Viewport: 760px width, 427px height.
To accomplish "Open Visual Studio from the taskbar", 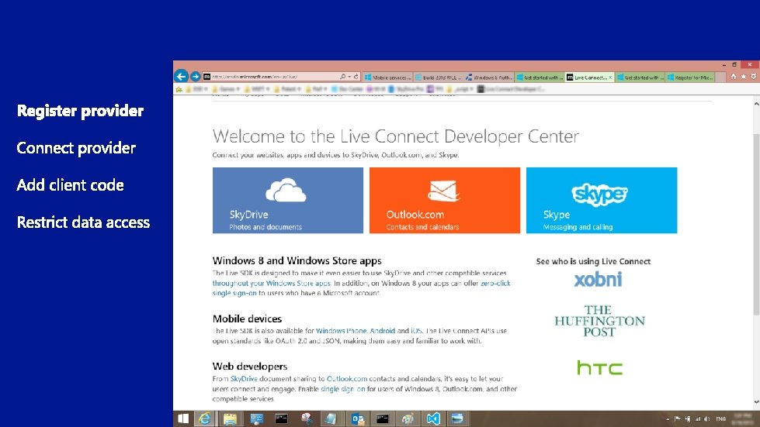I will click(x=433, y=418).
